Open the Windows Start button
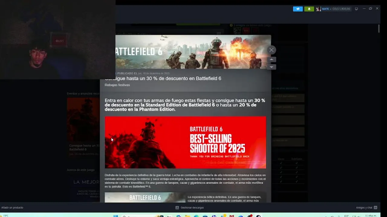 pos(115,216)
